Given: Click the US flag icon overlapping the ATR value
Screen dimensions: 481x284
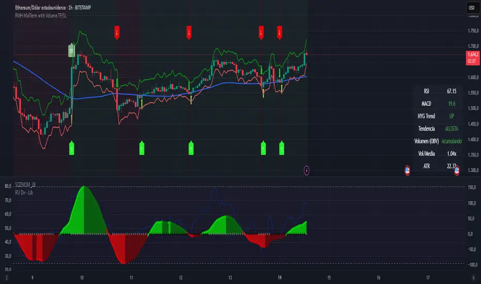Looking at the screenshot, I should (x=456, y=170).
